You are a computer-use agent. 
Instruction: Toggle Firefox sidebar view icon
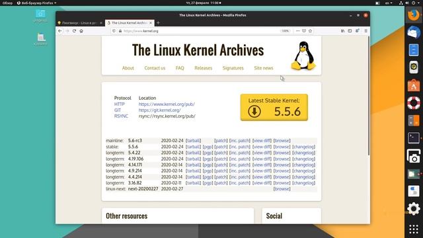coord(350,31)
